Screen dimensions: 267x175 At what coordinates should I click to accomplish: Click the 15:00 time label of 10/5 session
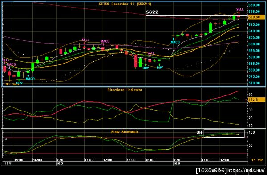(131, 160)
